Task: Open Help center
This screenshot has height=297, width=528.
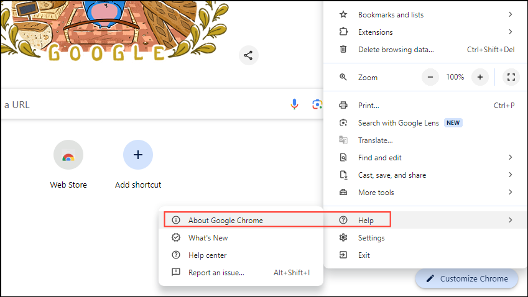Action: coord(241,255)
